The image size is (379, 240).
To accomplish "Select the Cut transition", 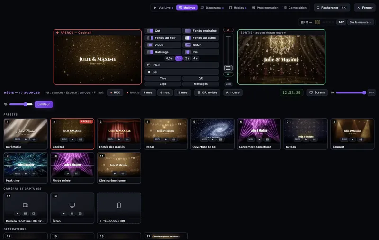I will click(163, 31).
